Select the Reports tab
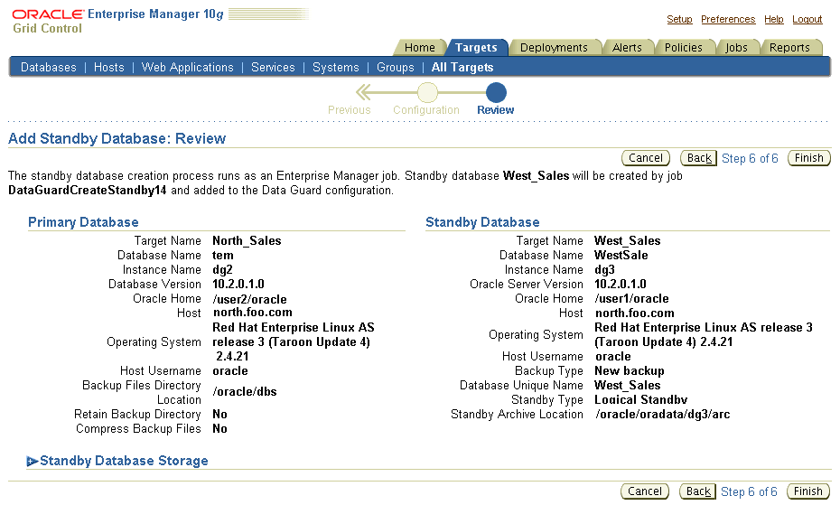 [789, 48]
